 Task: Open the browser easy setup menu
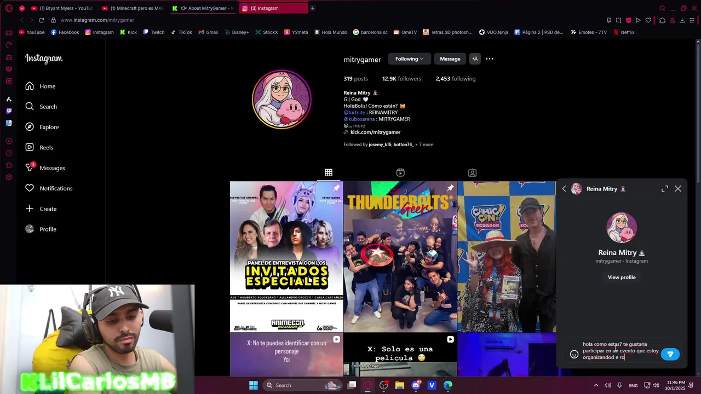(x=692, y=20)
